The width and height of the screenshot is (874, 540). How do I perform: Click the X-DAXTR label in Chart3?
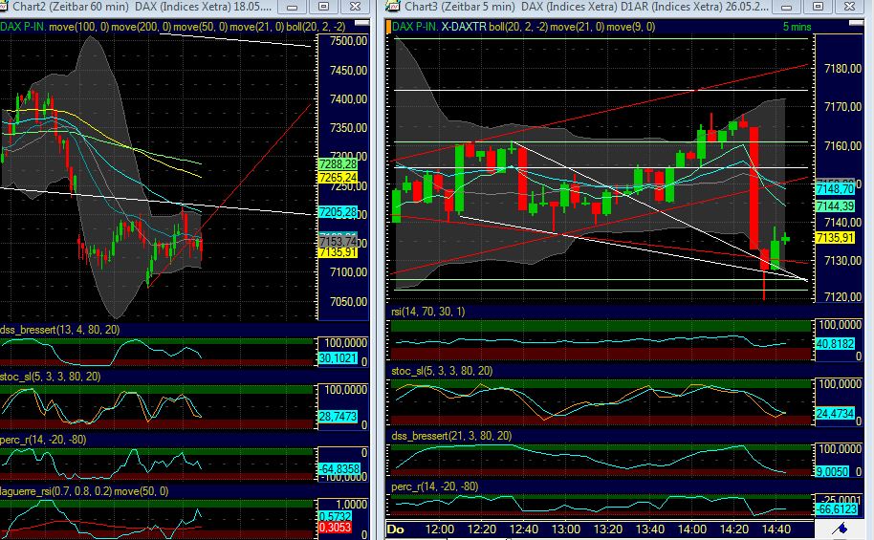pyautogui.click(x=465, y=26)
